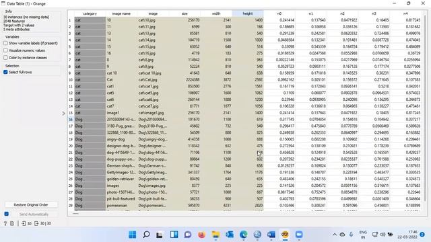431x242 pixels.
Task: Enable Show variable labels checkbox
Action: point(5,43)
